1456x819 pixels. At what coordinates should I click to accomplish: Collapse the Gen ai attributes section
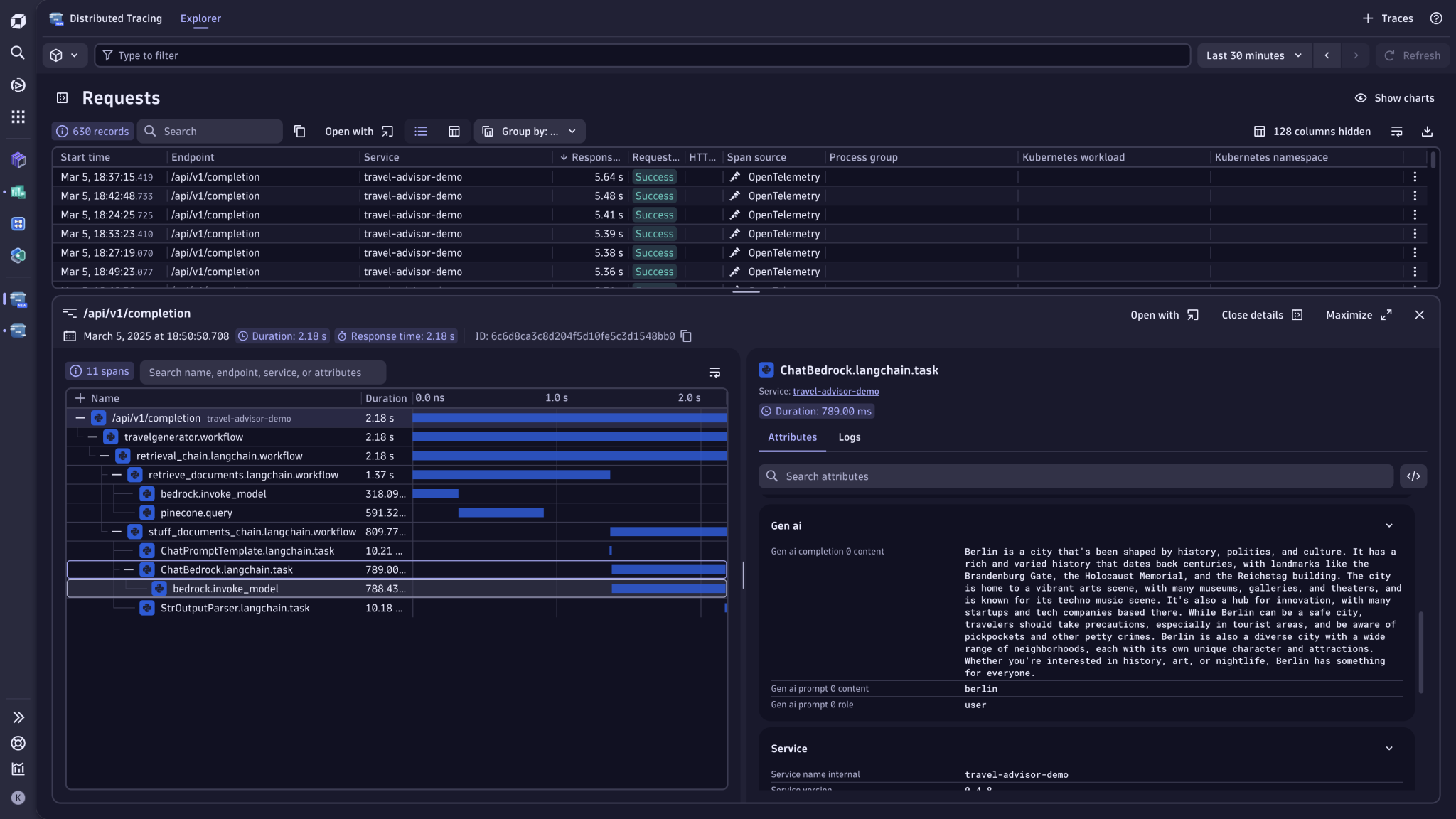click(x=1389, y=525)
